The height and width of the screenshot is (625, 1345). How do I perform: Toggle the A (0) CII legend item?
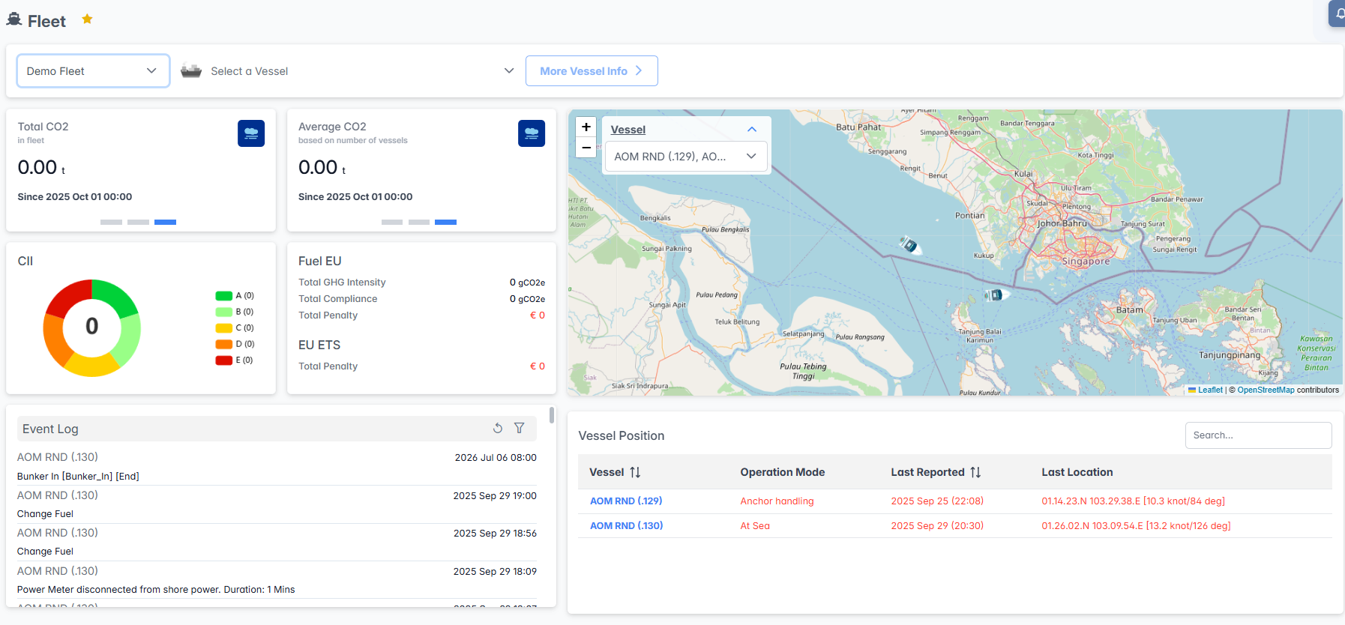tap(235, 296)
